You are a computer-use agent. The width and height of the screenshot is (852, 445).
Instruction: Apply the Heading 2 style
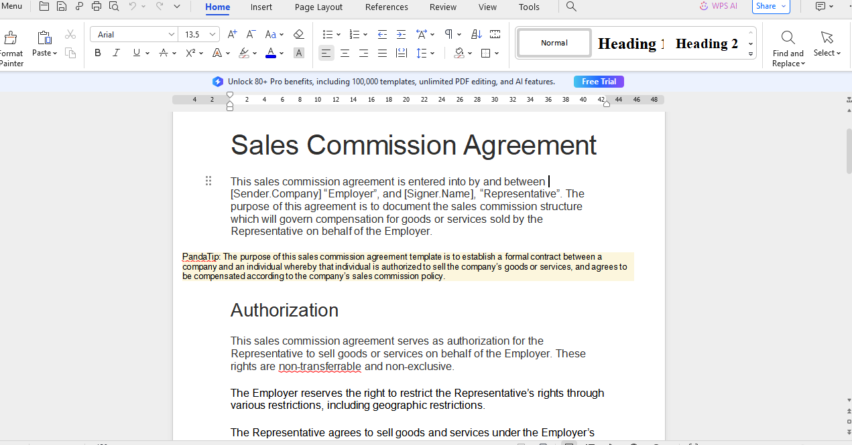coord(707,43)
